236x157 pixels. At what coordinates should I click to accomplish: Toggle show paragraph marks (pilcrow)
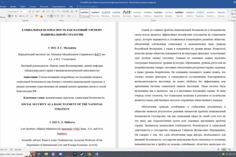pos(76,11)
